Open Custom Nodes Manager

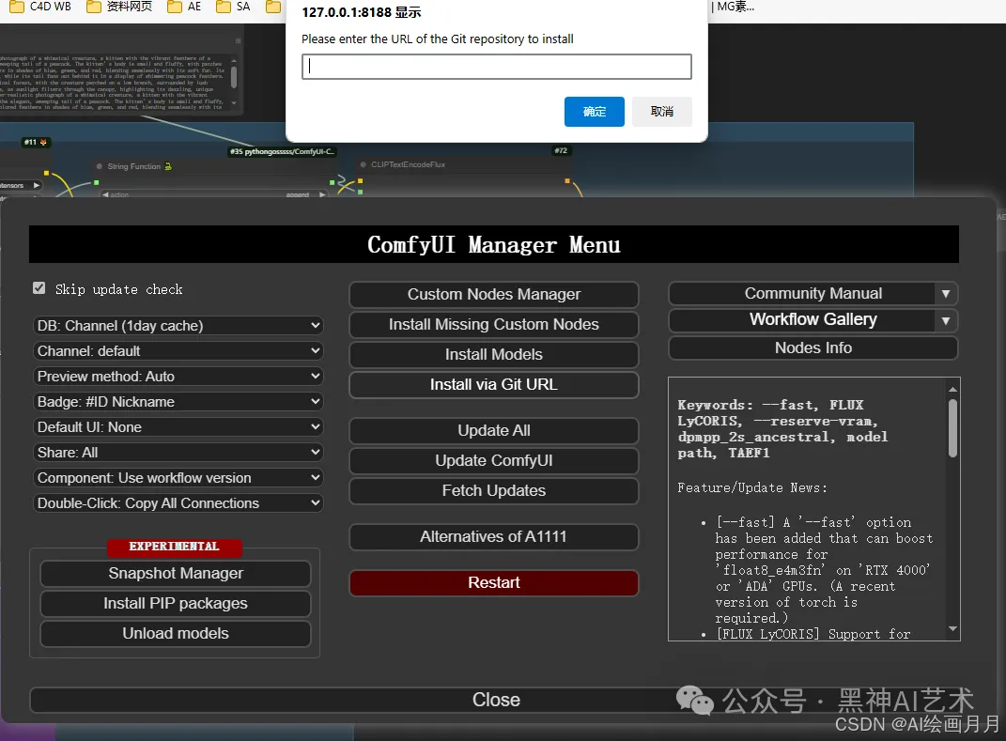tap(493, 295)
